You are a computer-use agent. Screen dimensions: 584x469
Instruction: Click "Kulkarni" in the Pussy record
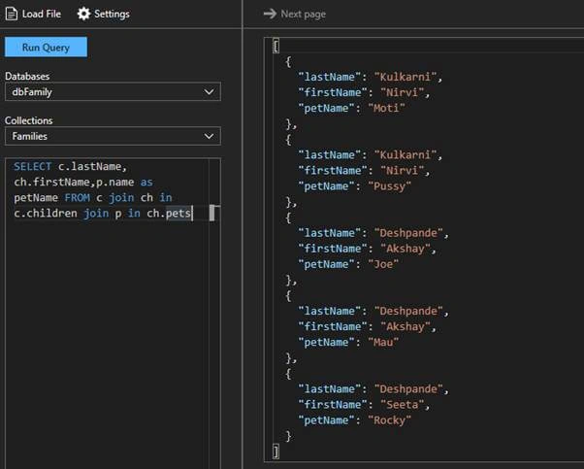tap(405, 154)
